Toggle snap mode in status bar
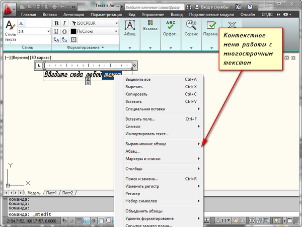 point(71,220)
